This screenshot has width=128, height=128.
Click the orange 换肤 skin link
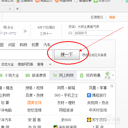click(x=112, y=17)
